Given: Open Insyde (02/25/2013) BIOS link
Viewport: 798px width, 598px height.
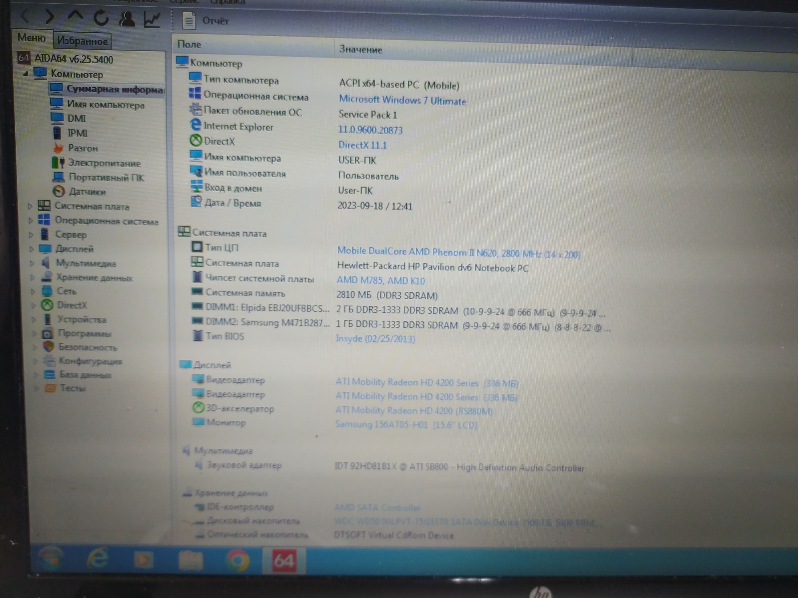Looking at the screenshot, I should [x=375, y=338].
